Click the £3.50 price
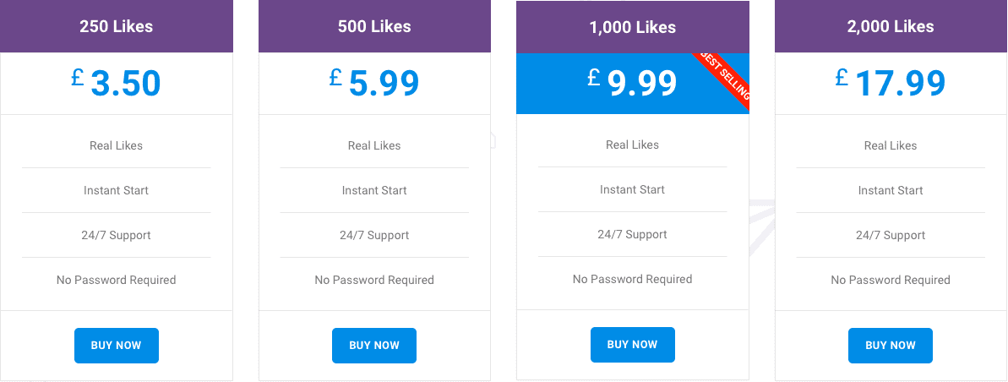Screen dimensions: 1008x382 tap(117, 83)
